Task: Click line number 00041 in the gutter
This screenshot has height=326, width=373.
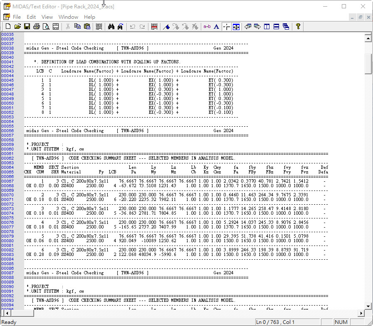Action: (x=7, y=62)
